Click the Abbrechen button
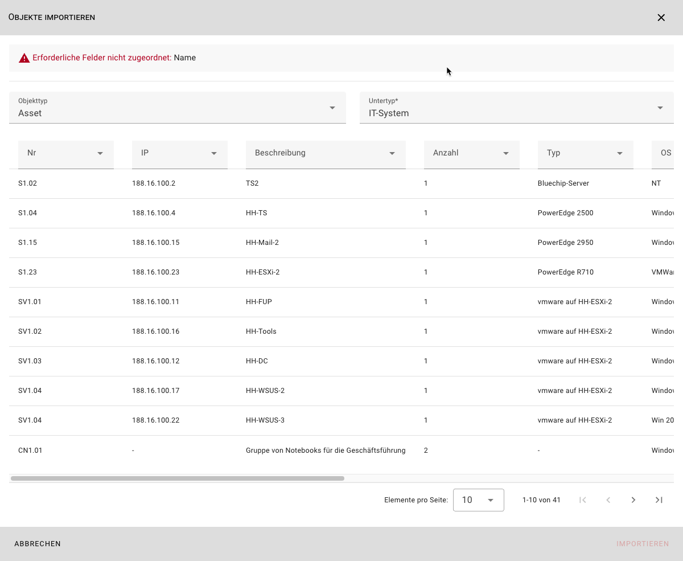683x561 pixels. (38, 544)
